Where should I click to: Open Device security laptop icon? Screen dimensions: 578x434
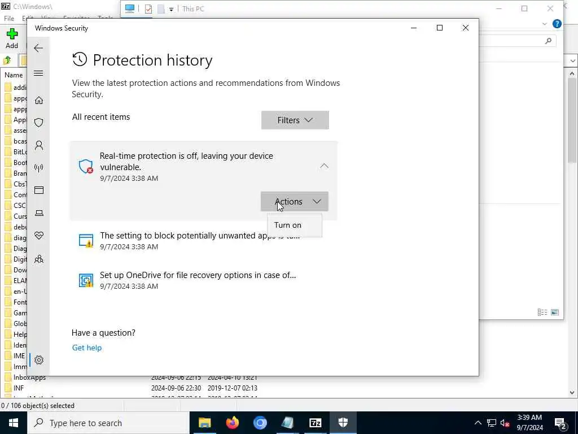tap(39, 213)
